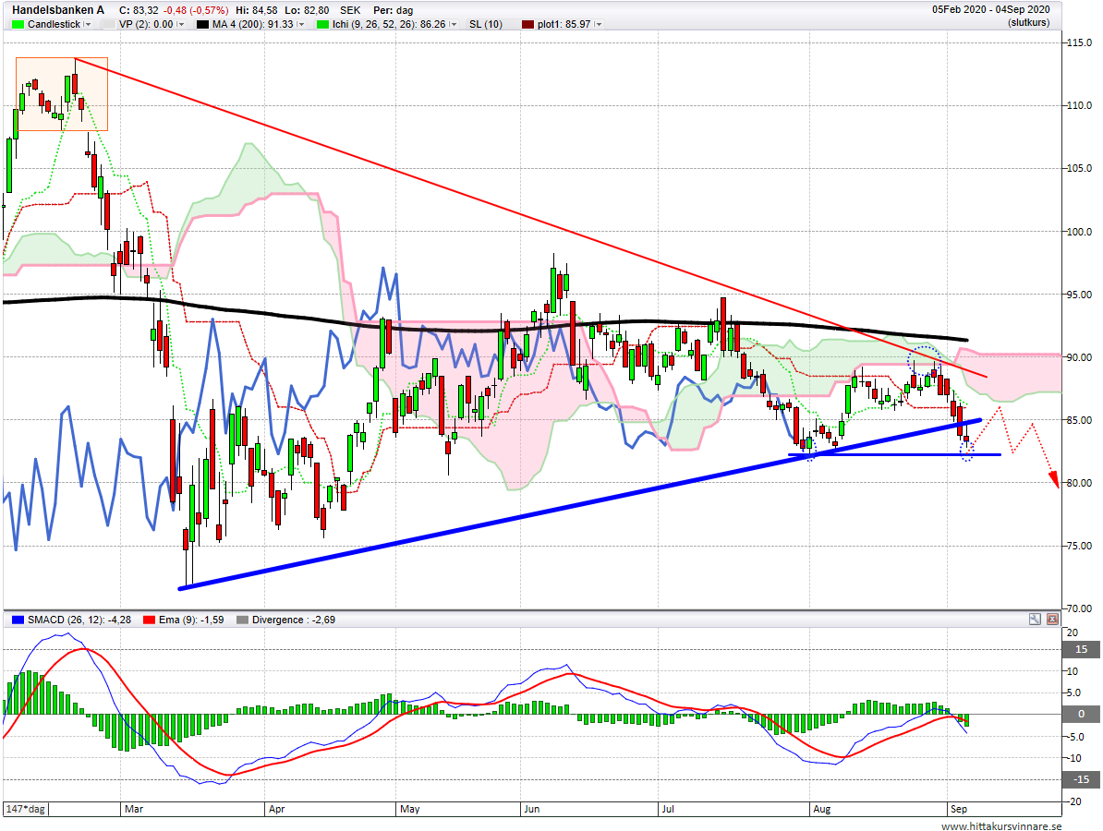Image resolution: width=1103 pixels, height=831 pixels.
Task: Click the grey Divergence color swatch
Action: pos(243,620)
